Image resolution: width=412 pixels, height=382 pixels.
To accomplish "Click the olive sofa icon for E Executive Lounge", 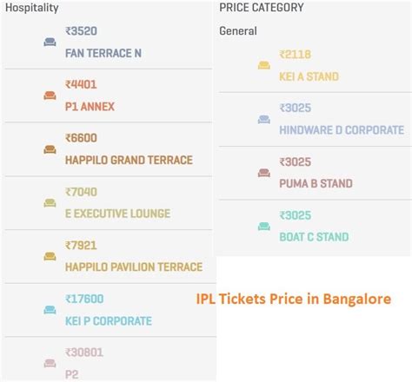I will [x=50, y=202].
